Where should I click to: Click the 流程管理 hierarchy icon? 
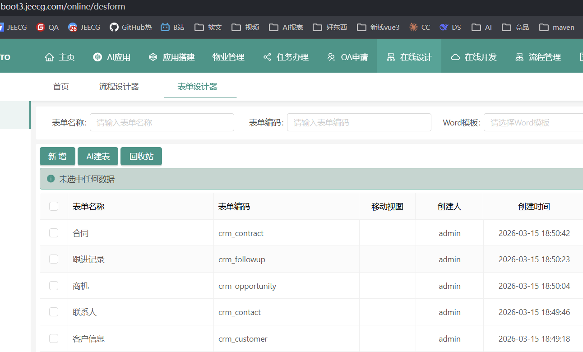coord(519,57)
